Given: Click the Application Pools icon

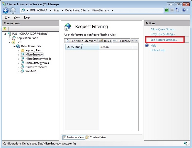Looking at the screenshot, I should coord(14,38).
